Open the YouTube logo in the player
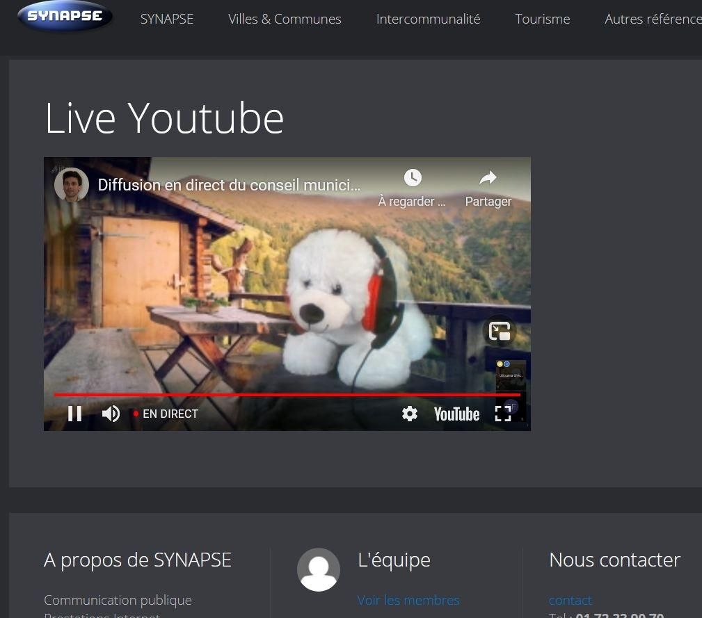The image size is (702, 618). point(456,414)
